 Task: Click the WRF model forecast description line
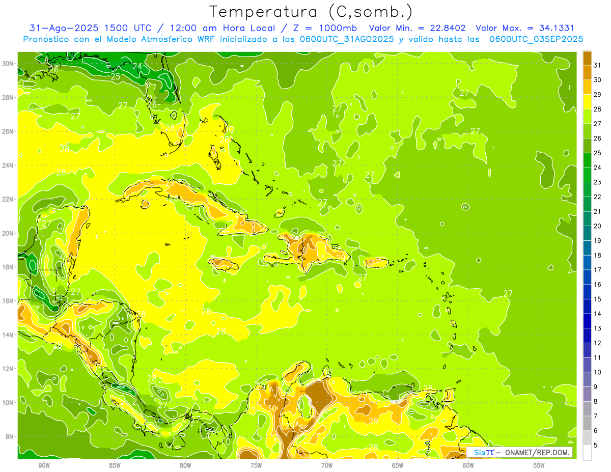[303, 39]
